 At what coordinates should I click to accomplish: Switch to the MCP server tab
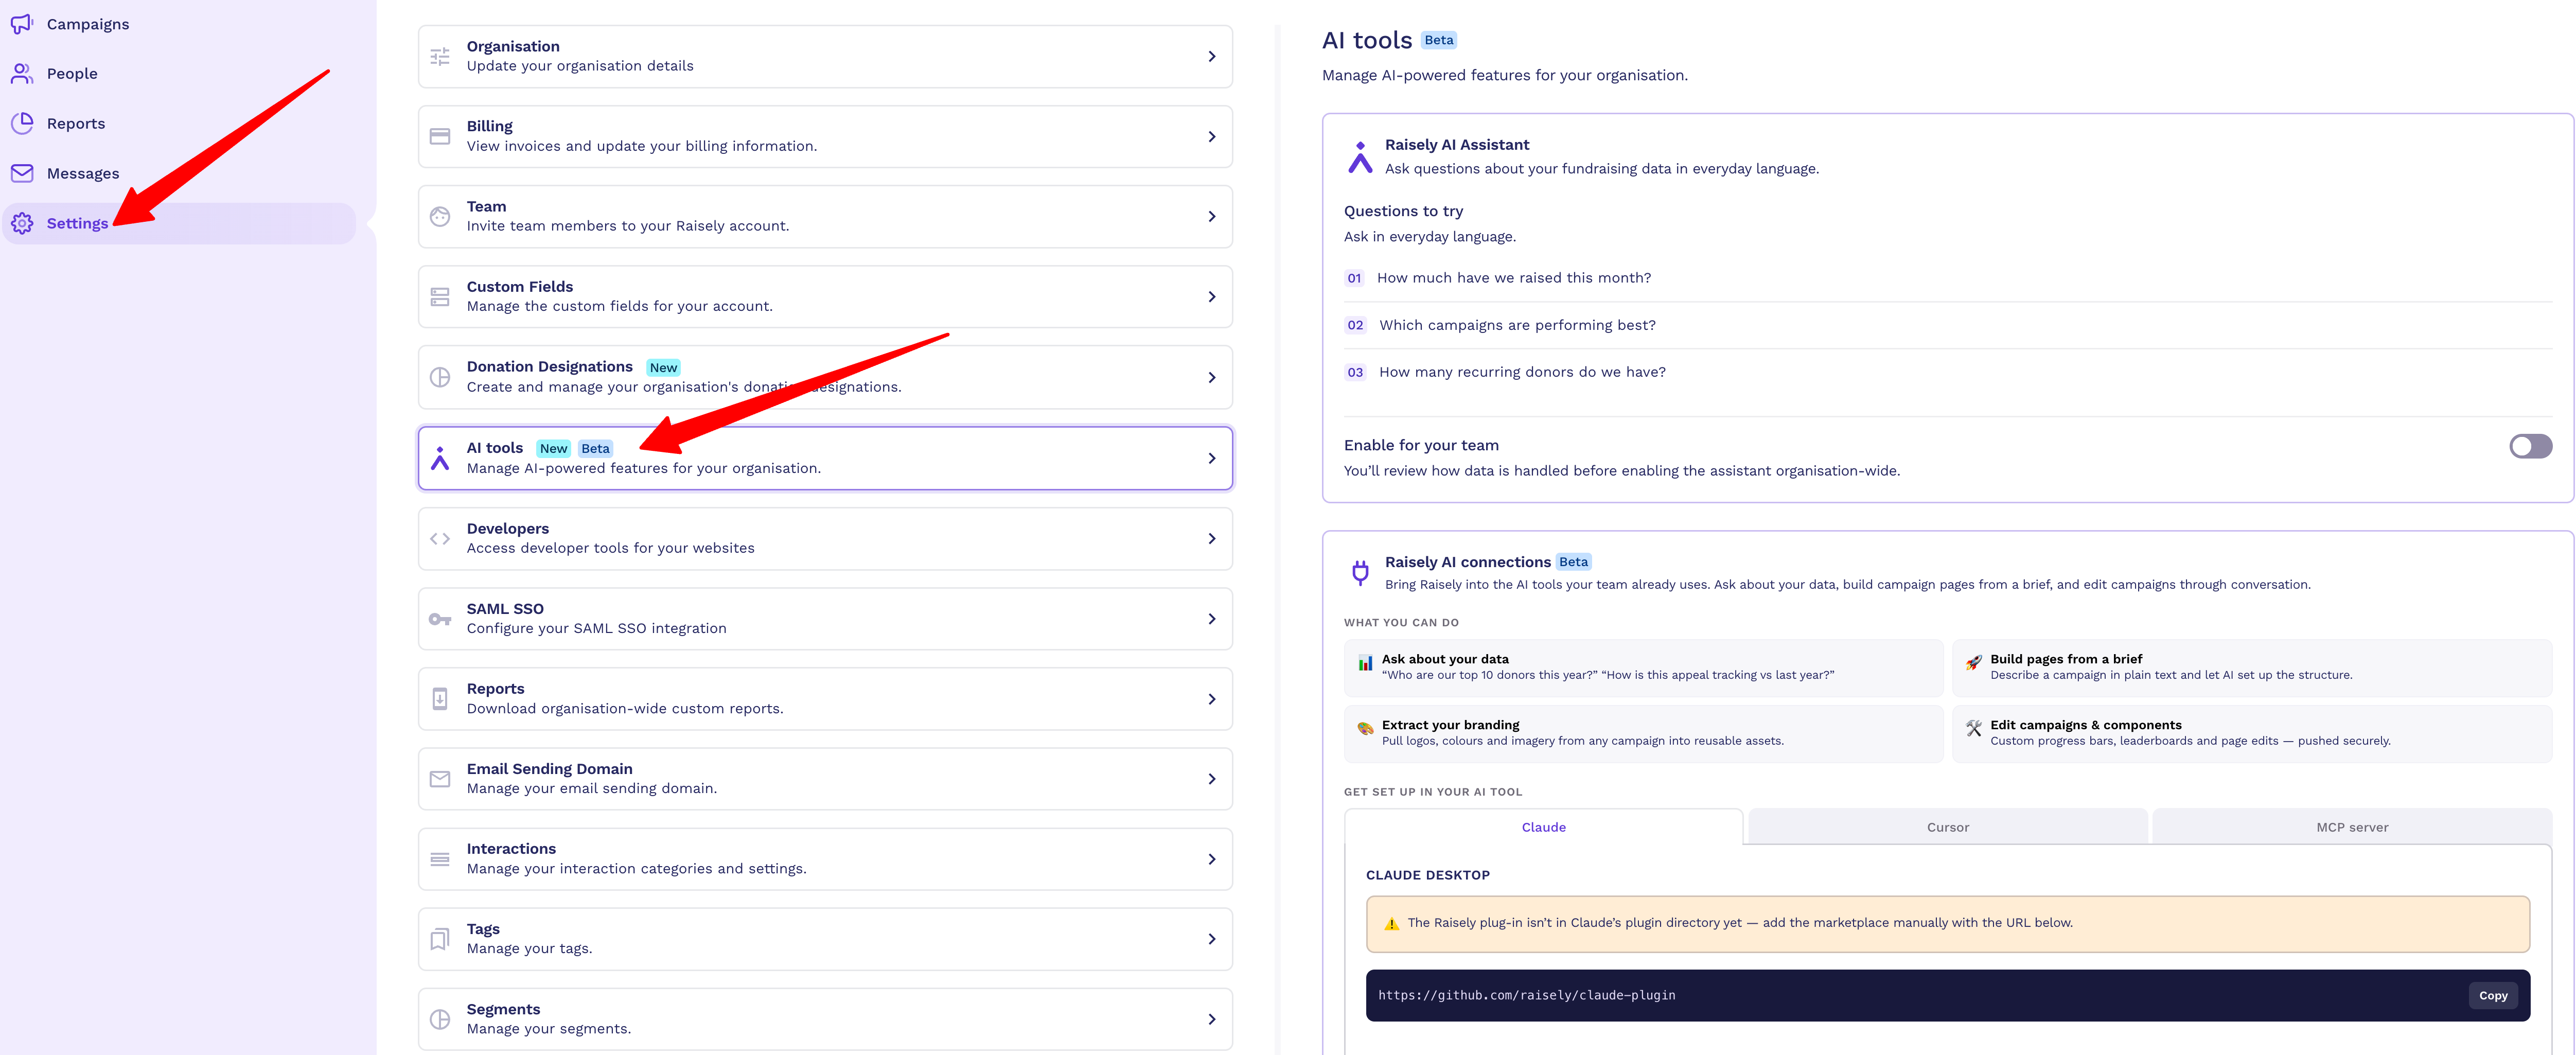click(x=2351, y=827)
